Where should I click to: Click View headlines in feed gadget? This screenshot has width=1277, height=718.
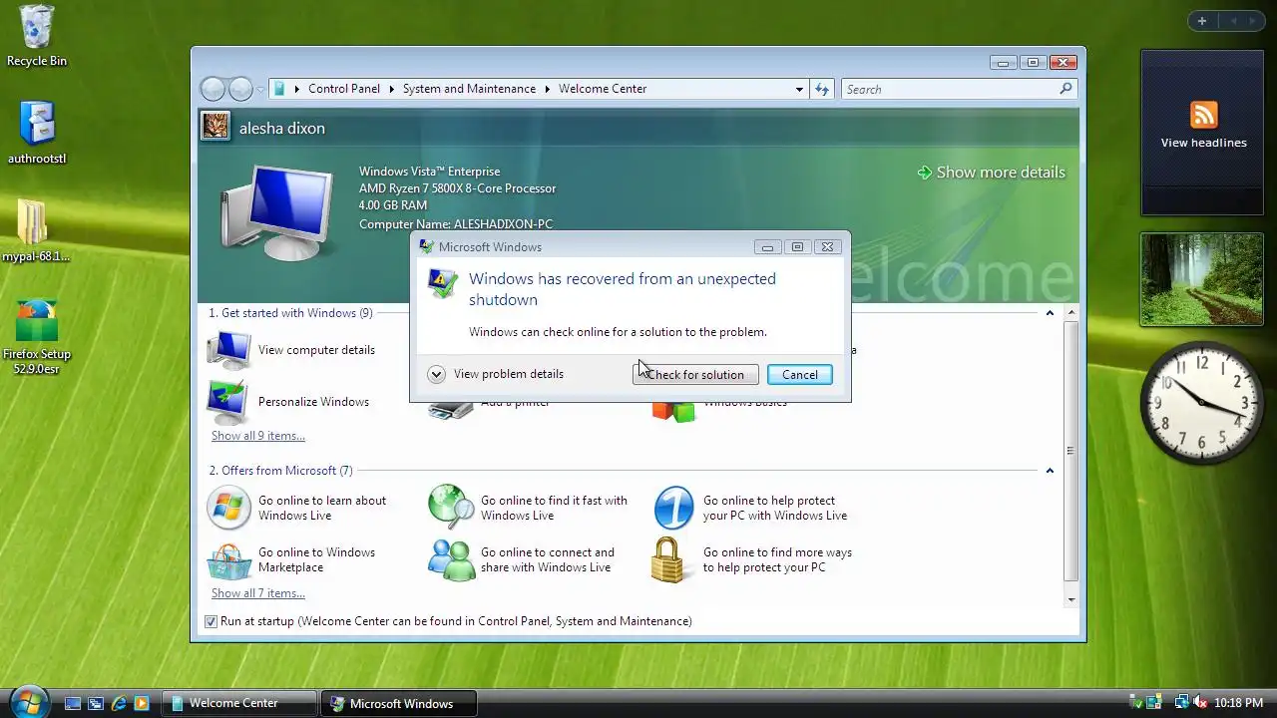pyautogui.click(x=1203, y=143)
